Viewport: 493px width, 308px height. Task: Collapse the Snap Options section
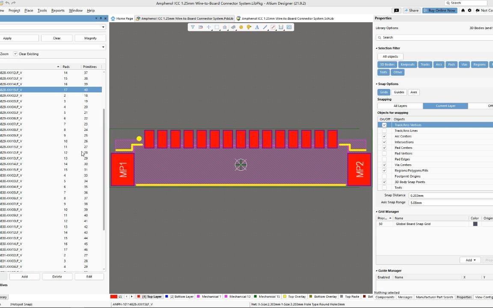click(377, 84)
